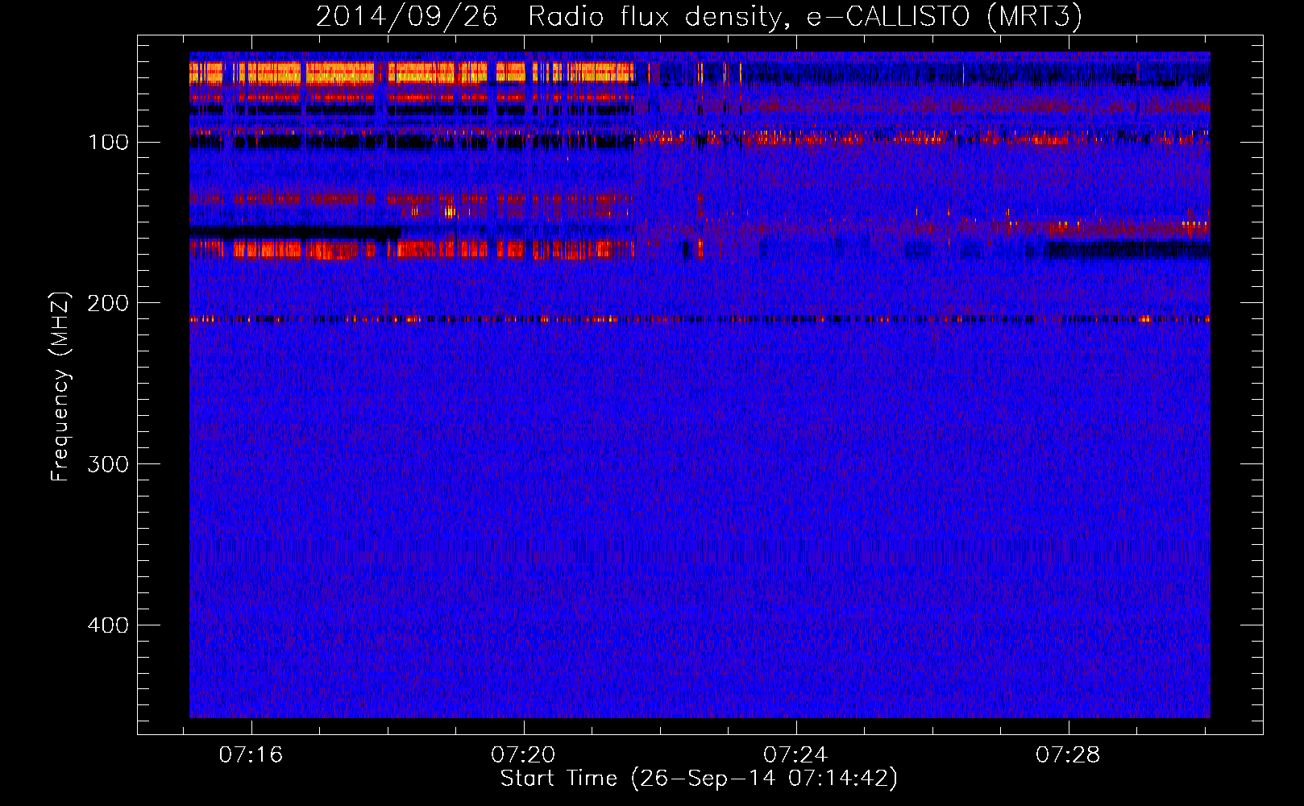1304x806 pixels.
Task: Select the 'Frequency (MHZ)' y-axis label
Action: point(60,387)
